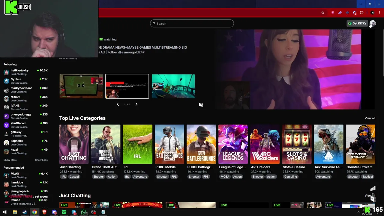Open the Chrome three-dot menu
Screen dimensions: 384x216
380,13
